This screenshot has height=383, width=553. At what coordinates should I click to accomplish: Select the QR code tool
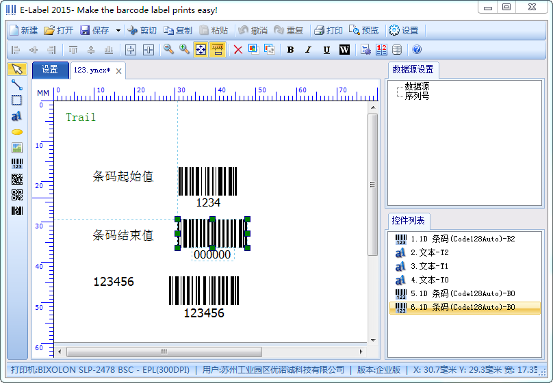[17, 195]
